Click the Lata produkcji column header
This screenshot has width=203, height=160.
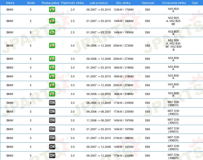point(99,3)
